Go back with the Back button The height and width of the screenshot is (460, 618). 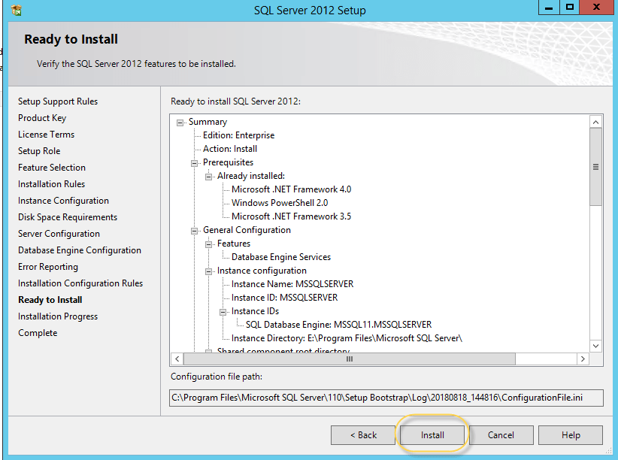point(363,435)
